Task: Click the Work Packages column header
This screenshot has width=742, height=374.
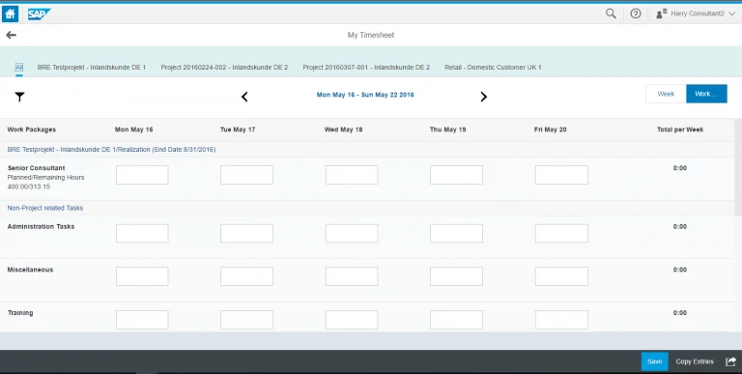Action: pyautogui.click(x=32, y=129)
